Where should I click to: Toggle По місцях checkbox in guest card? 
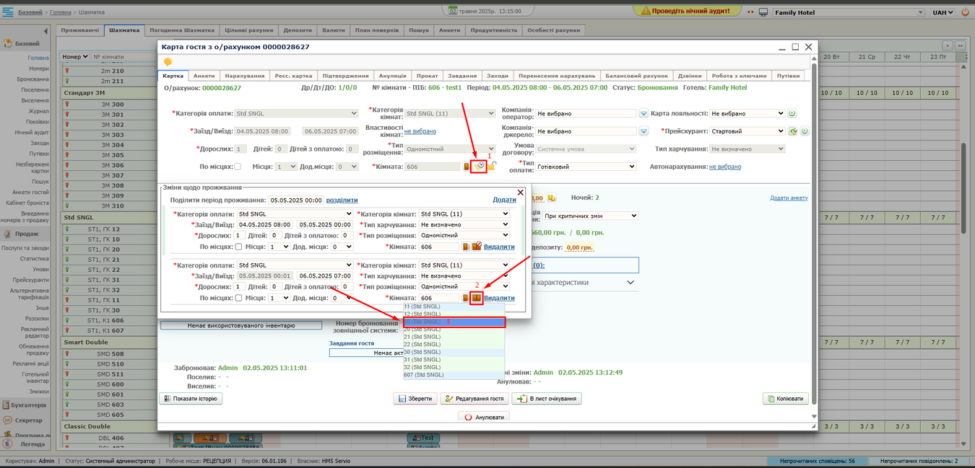pos(238,167)
